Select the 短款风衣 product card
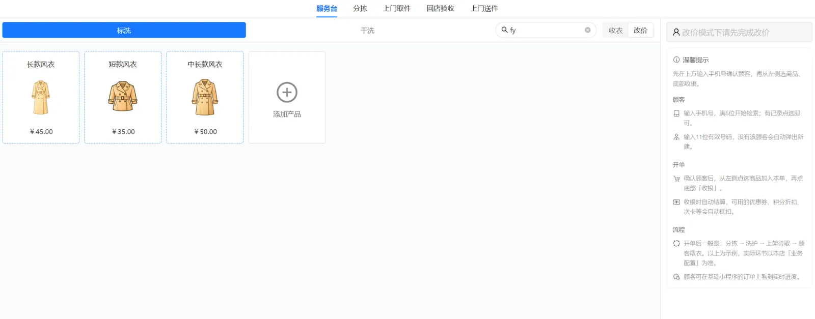 point(123,97)
